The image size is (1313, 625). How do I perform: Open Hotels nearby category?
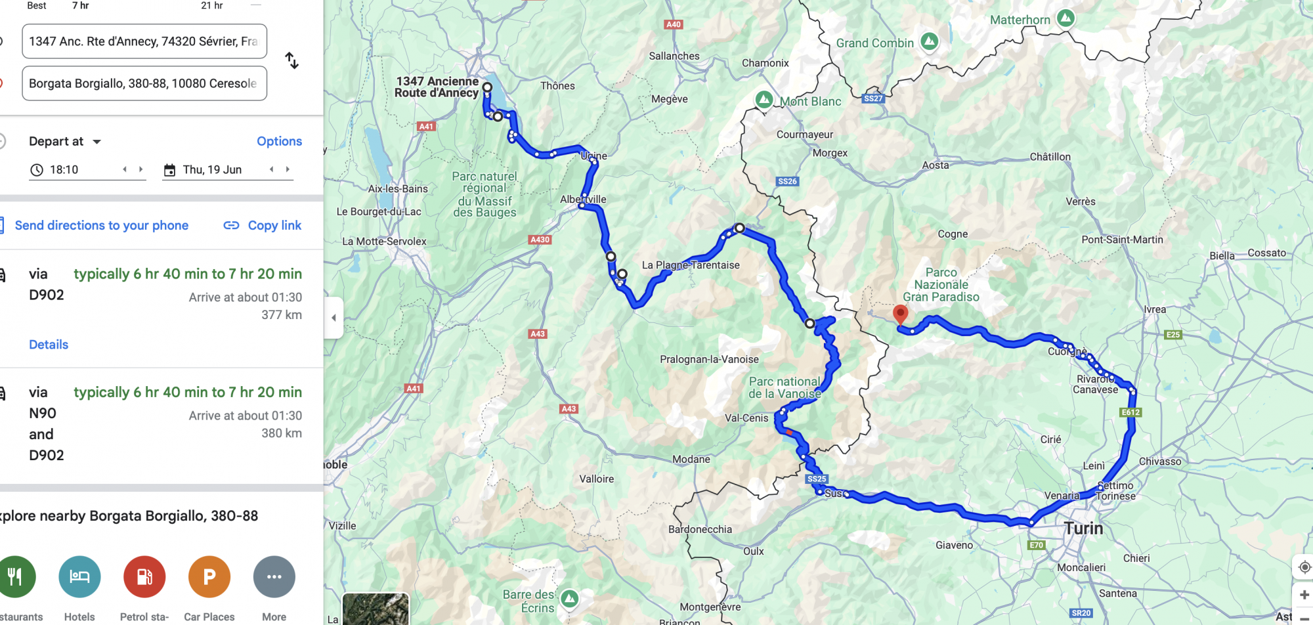(x=79, y=577)
